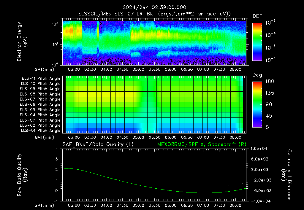Viewport: 304px width, 210px height.
Task: Click the 10^-3 label on DEF scale
Action: click(270, 23)
